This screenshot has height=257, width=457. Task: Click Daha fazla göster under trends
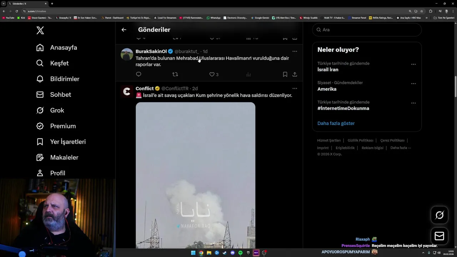[336, 123]
